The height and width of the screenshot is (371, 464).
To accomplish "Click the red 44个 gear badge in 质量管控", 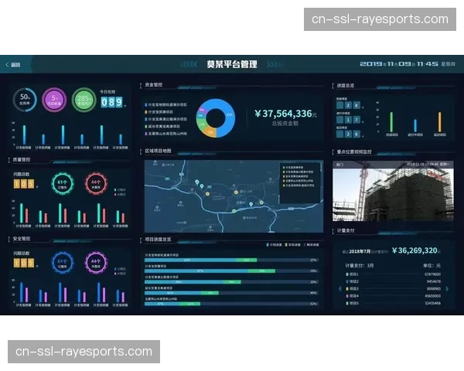I will click(96, 184).
